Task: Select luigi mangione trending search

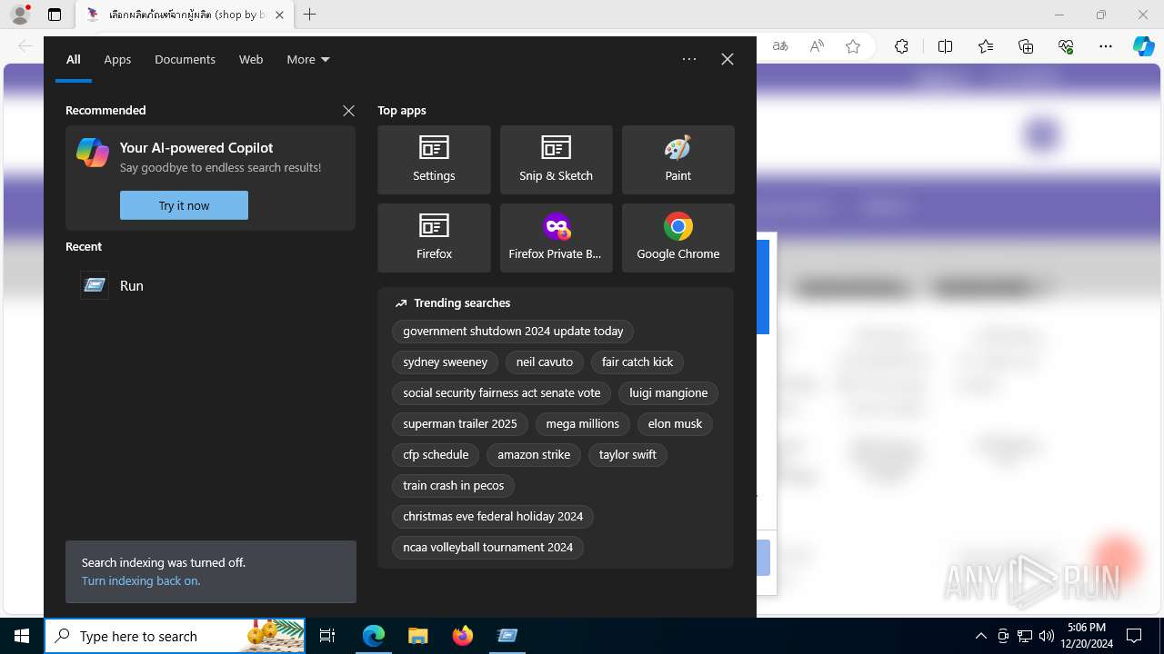Action: coord(668,393)
